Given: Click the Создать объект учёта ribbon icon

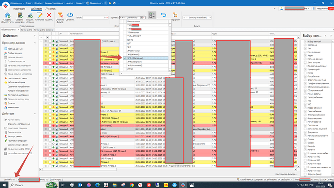Looking at the screenshot, I should 7,15.
